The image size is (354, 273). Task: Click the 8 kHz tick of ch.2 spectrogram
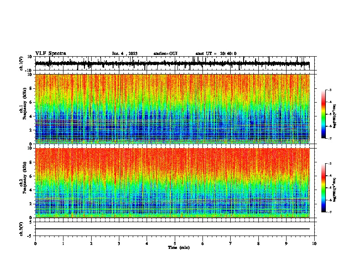point(31,162)
